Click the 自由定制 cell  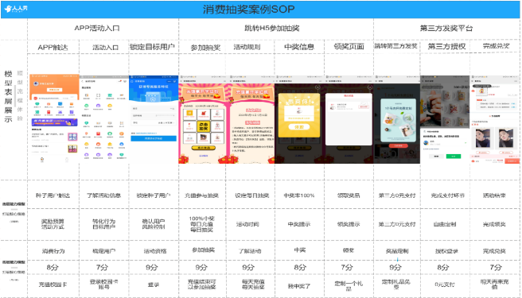pos(445,225)
